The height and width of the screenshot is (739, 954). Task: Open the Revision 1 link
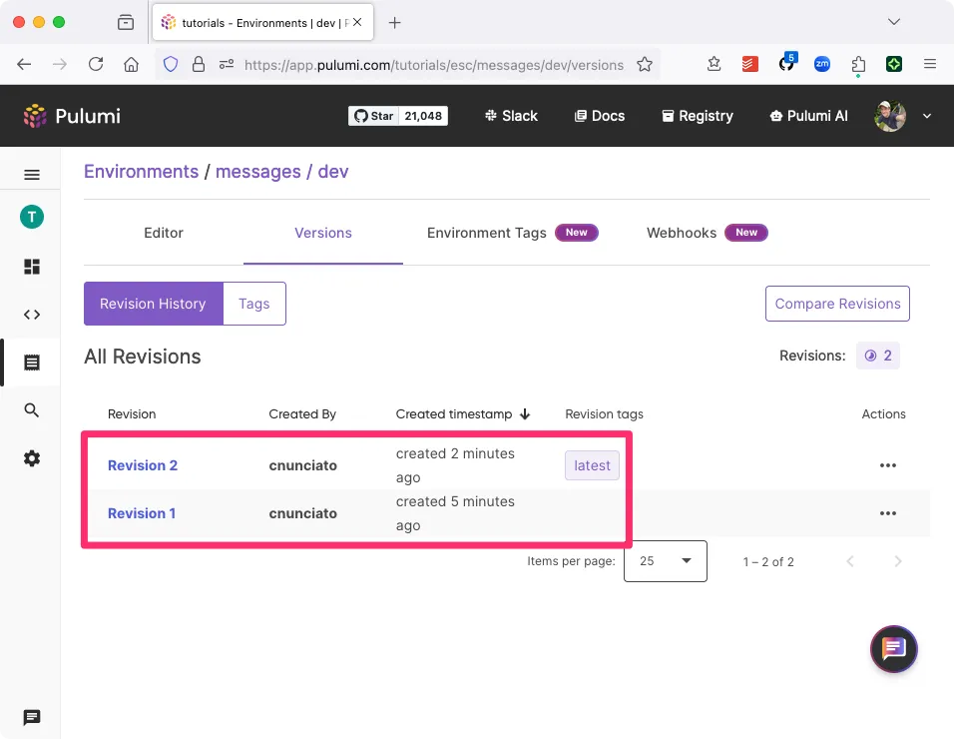pyautogui.click(x=142, y=513)
